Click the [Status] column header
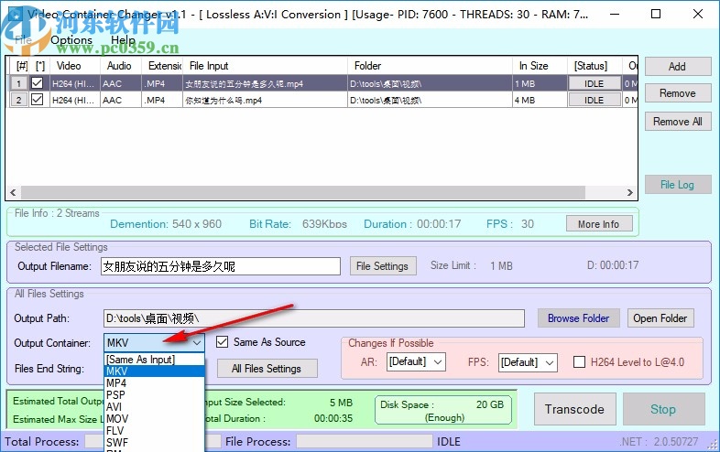 tap(595, 66)
